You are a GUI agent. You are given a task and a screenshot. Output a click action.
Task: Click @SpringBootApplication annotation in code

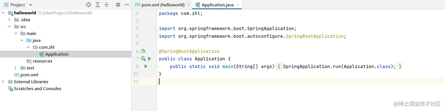tap(189, 51)
